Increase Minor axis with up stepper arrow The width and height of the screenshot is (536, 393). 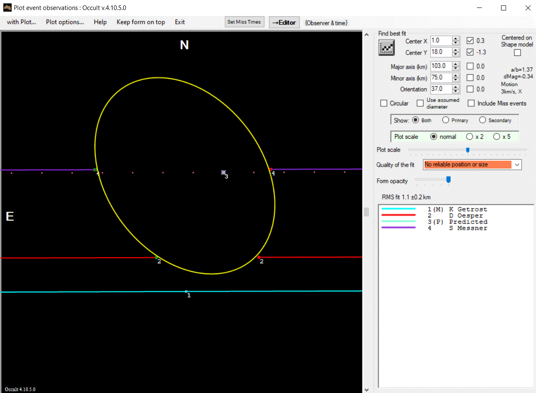click(x=456, y=75)
